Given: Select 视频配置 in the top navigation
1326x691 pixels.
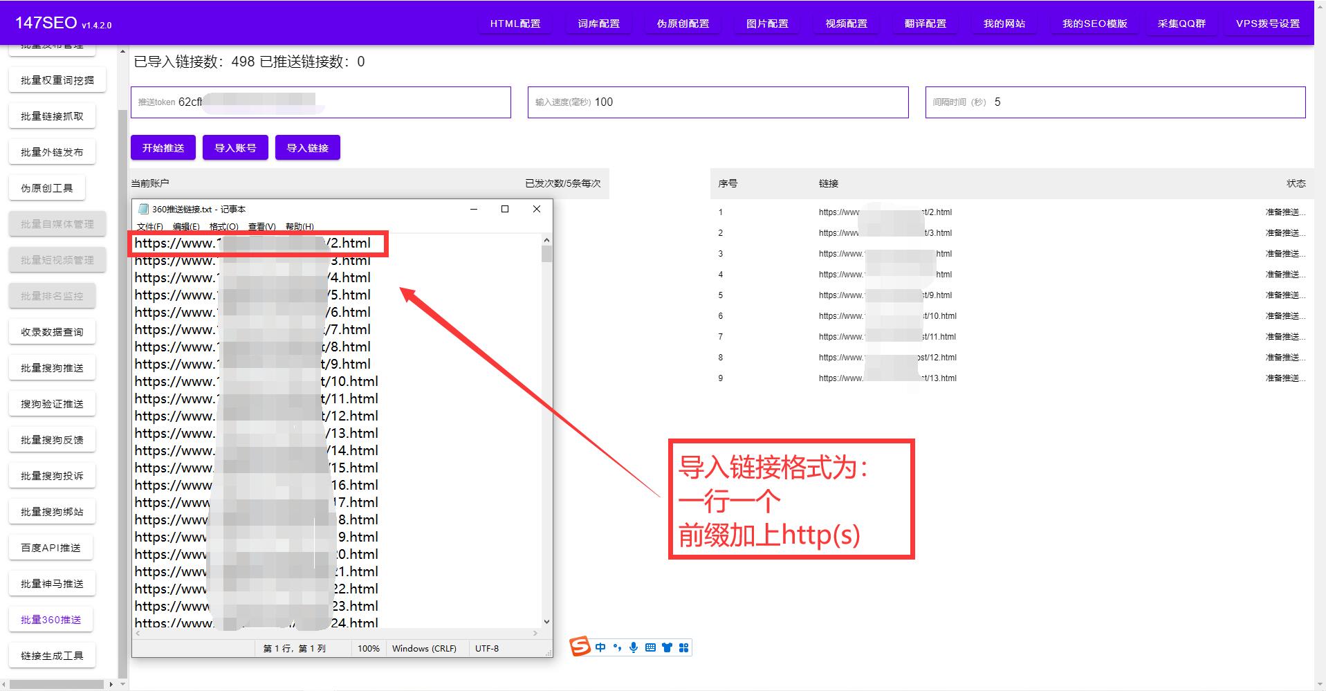Looking at the screenshot, I should pyautogui.click(x=845, y=22).
